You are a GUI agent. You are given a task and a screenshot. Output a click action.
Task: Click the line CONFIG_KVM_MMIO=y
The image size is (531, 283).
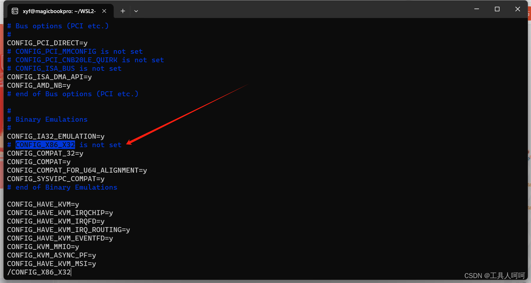pos(43,247)
